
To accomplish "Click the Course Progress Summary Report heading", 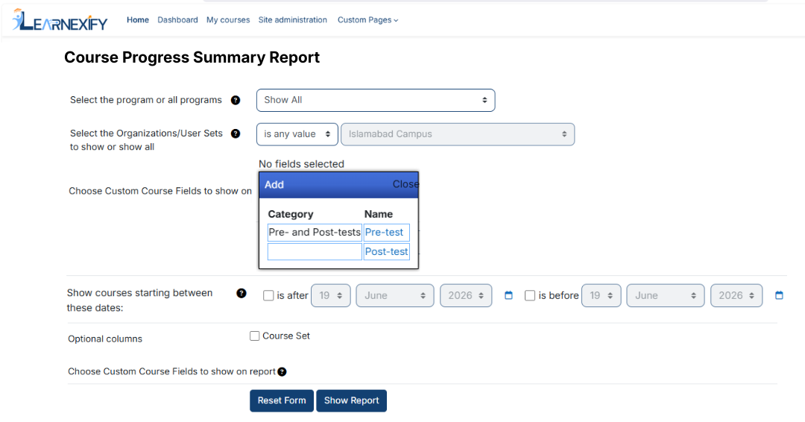I will pos(192,57).
